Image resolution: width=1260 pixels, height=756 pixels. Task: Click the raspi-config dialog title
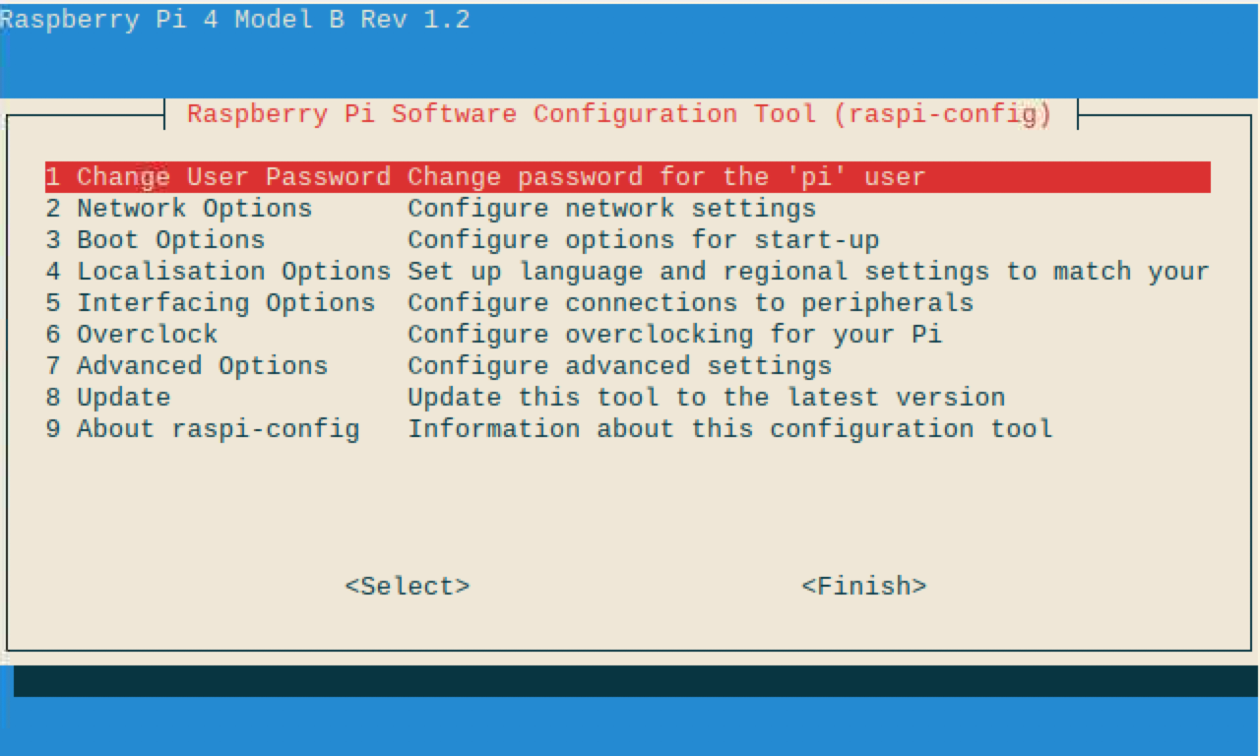pyautogui.click(x=620, y=114)
